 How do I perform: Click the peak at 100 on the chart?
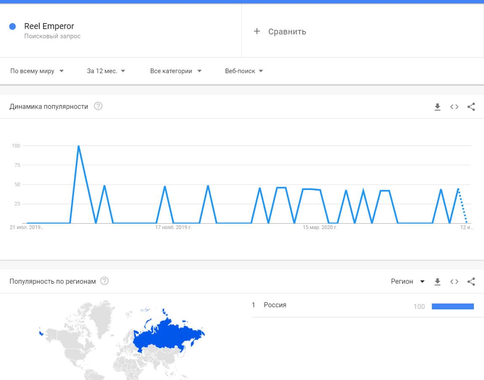pyautogui.click(x=79, y=146)
